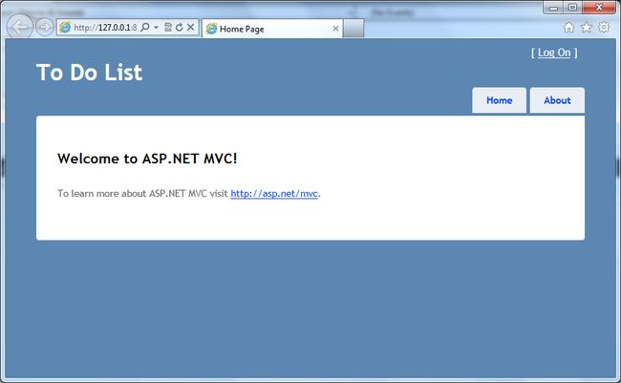Click the Log On link

pos(554,53)
